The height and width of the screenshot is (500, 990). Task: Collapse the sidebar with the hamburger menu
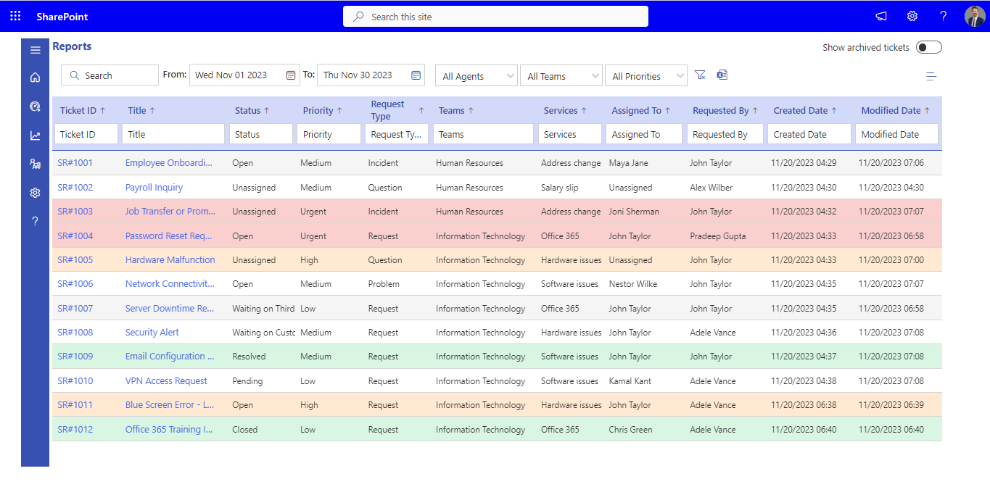coord(35,50)
